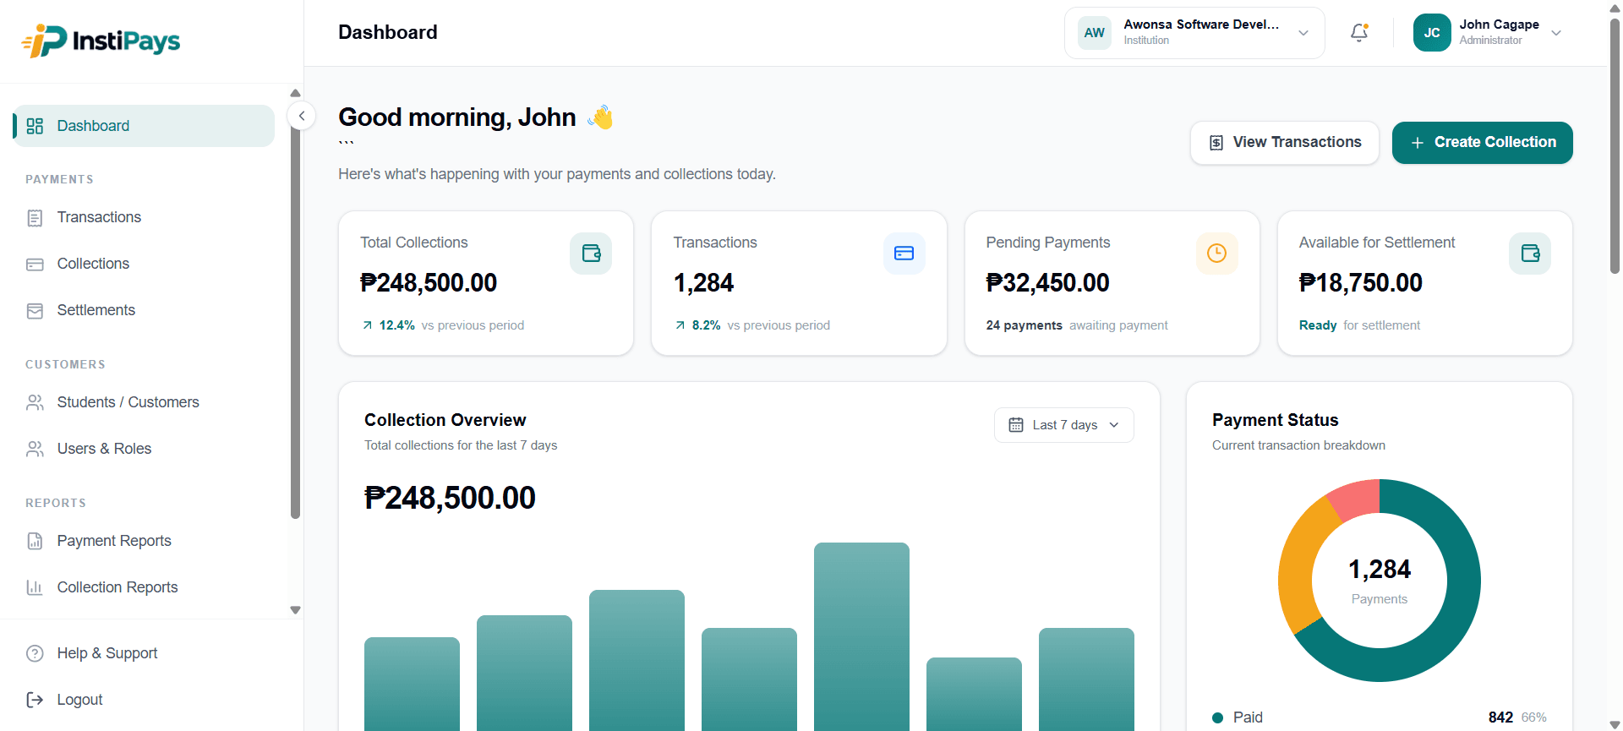Click the Available for Settlement wallet icon
This screenshot has height=731, width=1623.
coord(1530,254)
